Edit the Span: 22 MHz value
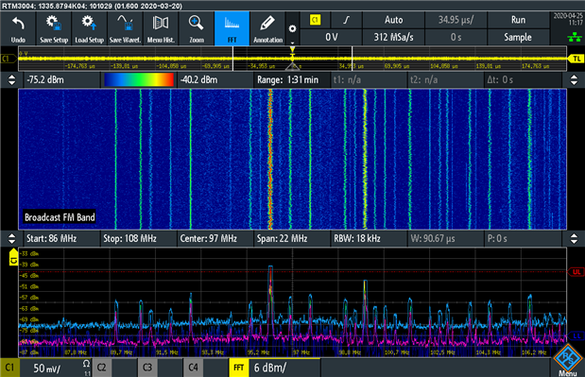 coord(293,239)
